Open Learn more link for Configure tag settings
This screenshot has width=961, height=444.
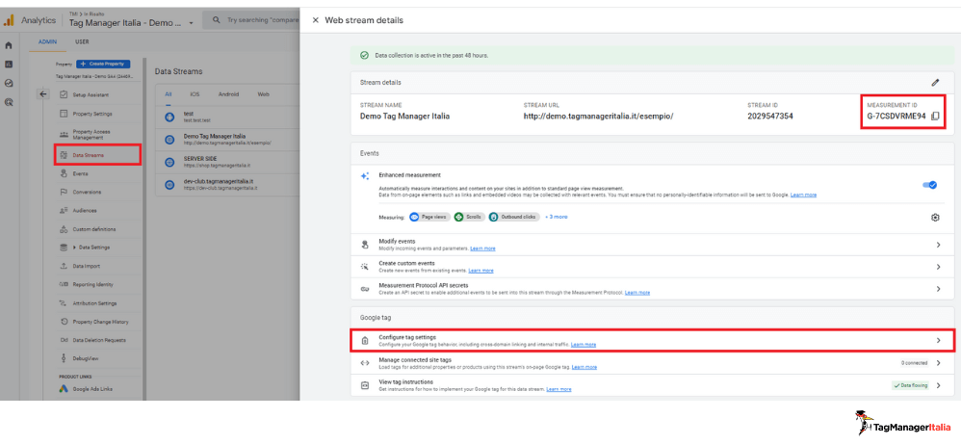click(x=583, y=345)
